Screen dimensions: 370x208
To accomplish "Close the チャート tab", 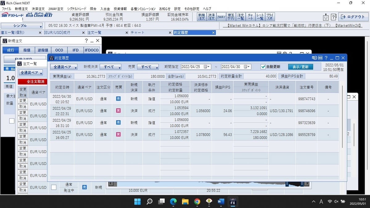I will tap(170, 32).
